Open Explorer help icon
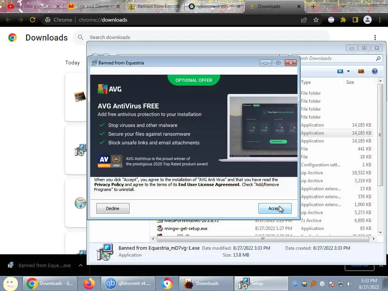The width and height of the screenshot is (388, 291). click(x=375, y=71)
